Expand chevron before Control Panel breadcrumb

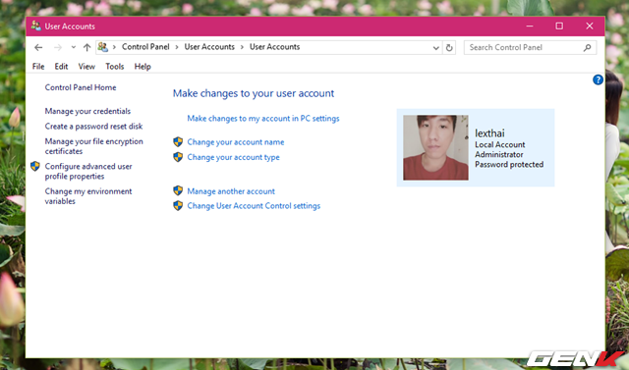click(114, 47)
